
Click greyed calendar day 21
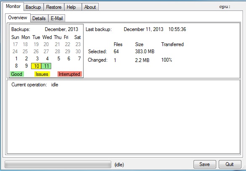pyautogui.click(x=58, y=44)
